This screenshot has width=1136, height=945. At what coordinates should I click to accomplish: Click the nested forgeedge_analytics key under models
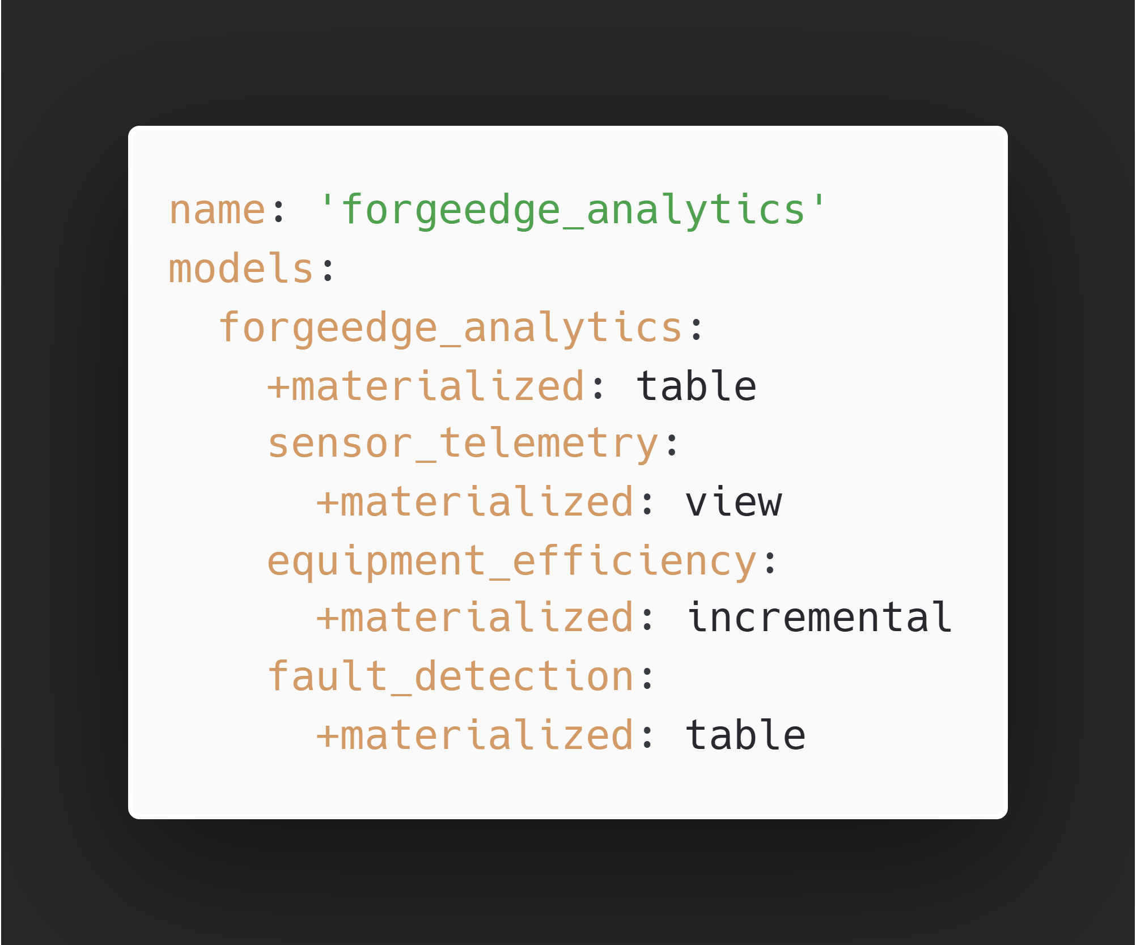pos(451,328)
